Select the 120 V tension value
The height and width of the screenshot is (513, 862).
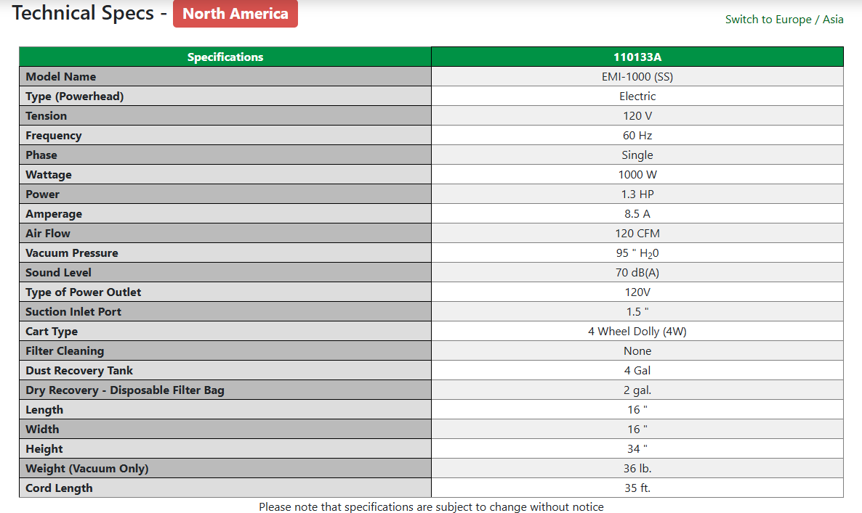tap(637, 116)
